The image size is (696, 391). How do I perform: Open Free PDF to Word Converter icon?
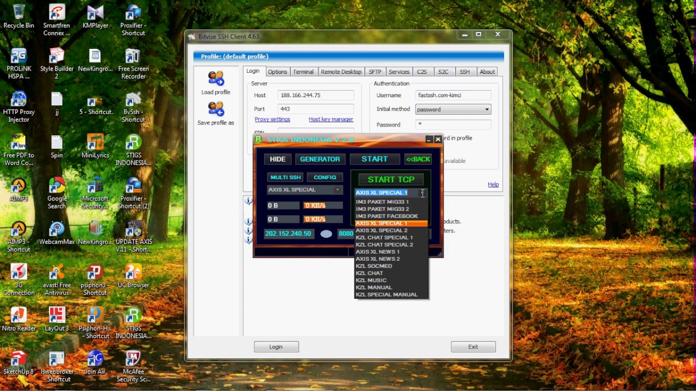(18, 150)
